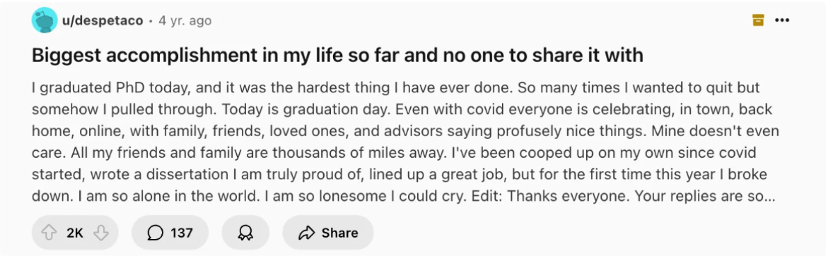The width and height of the screenshot is (830, 264).
Task: Open the u/despetaco user profile link
Action: pyautogui.click(x=103, y=21)
